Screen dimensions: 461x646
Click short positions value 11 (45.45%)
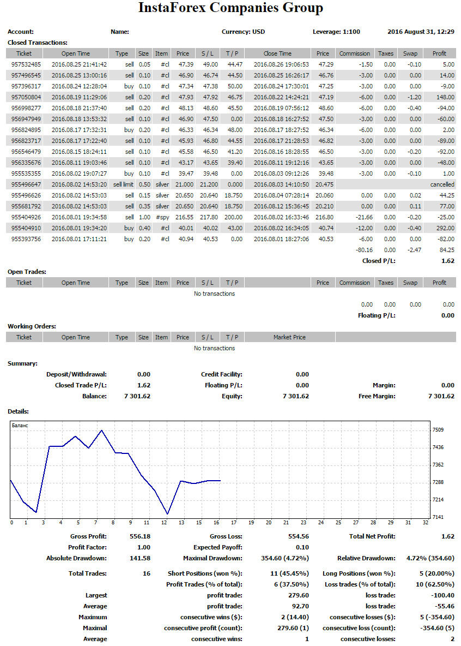coord(289,573)
